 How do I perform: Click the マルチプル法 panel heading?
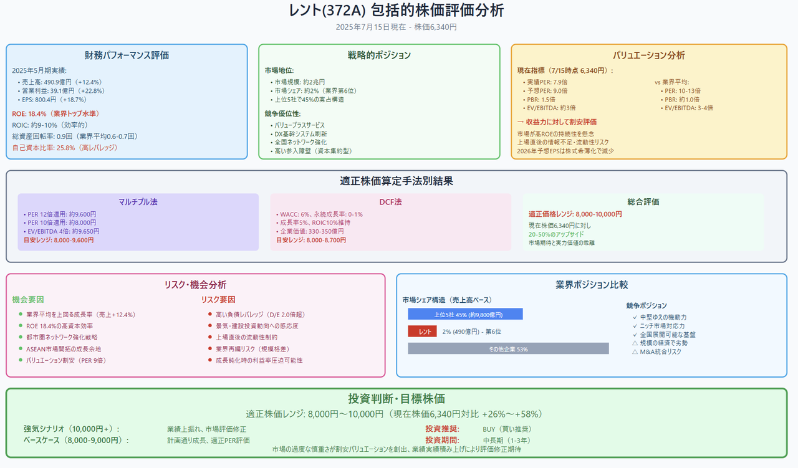138,202
